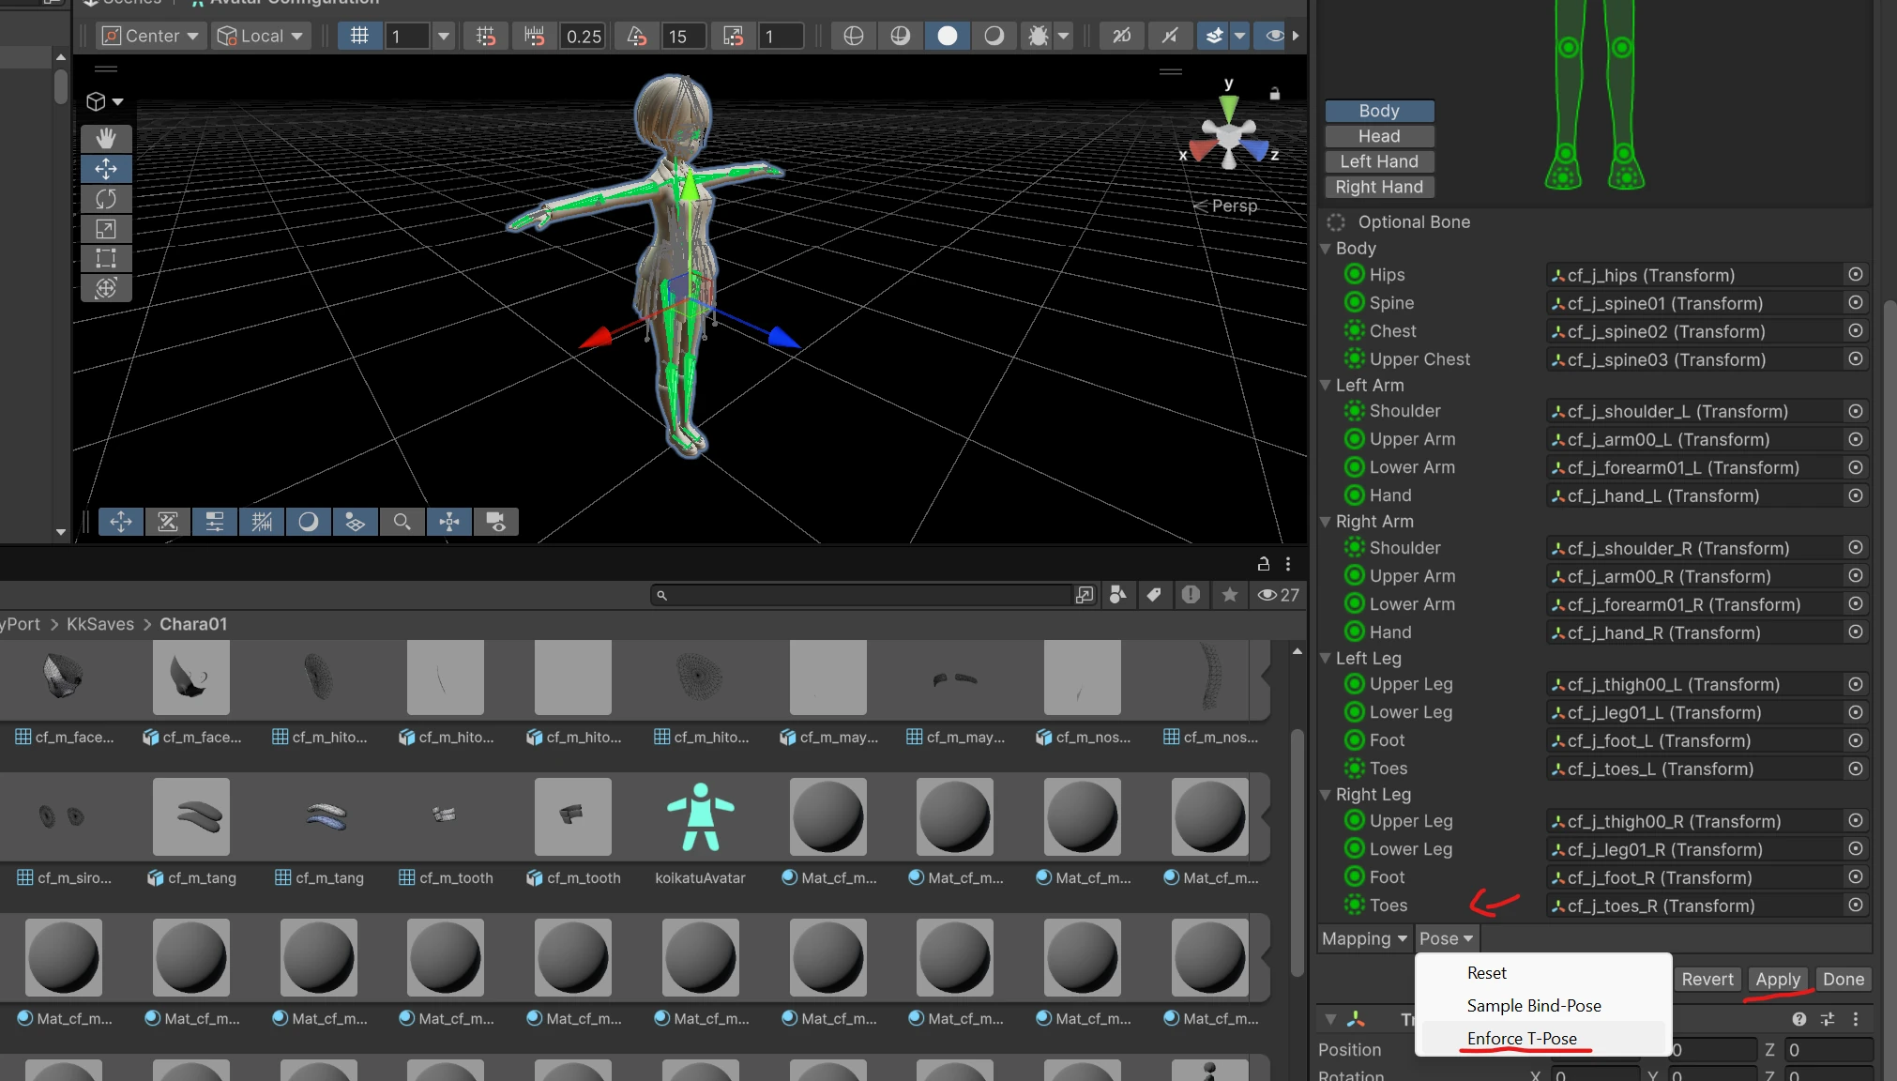Switch to shaded wireframe draw mode

click(x=901, y=36)
